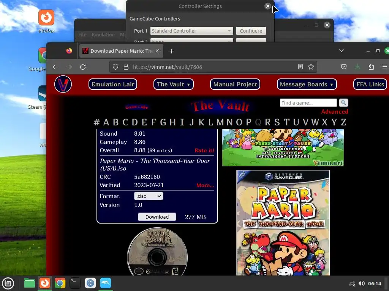Image resolution: width=389 pixels, height=291 pixels.
Task: Jump to letter P in the vault index
Action: [x=248, y=122]
